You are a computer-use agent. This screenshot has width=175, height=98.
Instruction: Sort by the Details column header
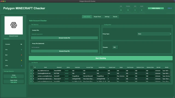tap(167, 67)
